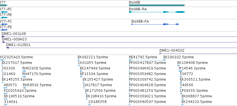Select the CK01055.5prime EST marker
237x106 pixels.
point(79,66)
